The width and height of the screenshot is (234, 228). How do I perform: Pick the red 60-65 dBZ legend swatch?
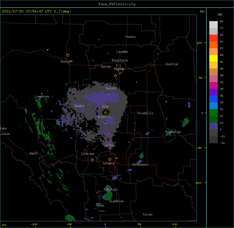(x=213, y=38)
